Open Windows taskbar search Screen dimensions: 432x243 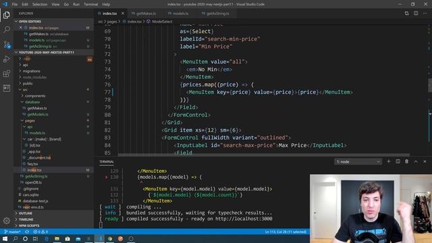pyautogui.click(x=15, y=238)
